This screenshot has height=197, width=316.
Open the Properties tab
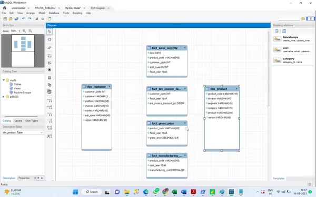coord(24,178)
